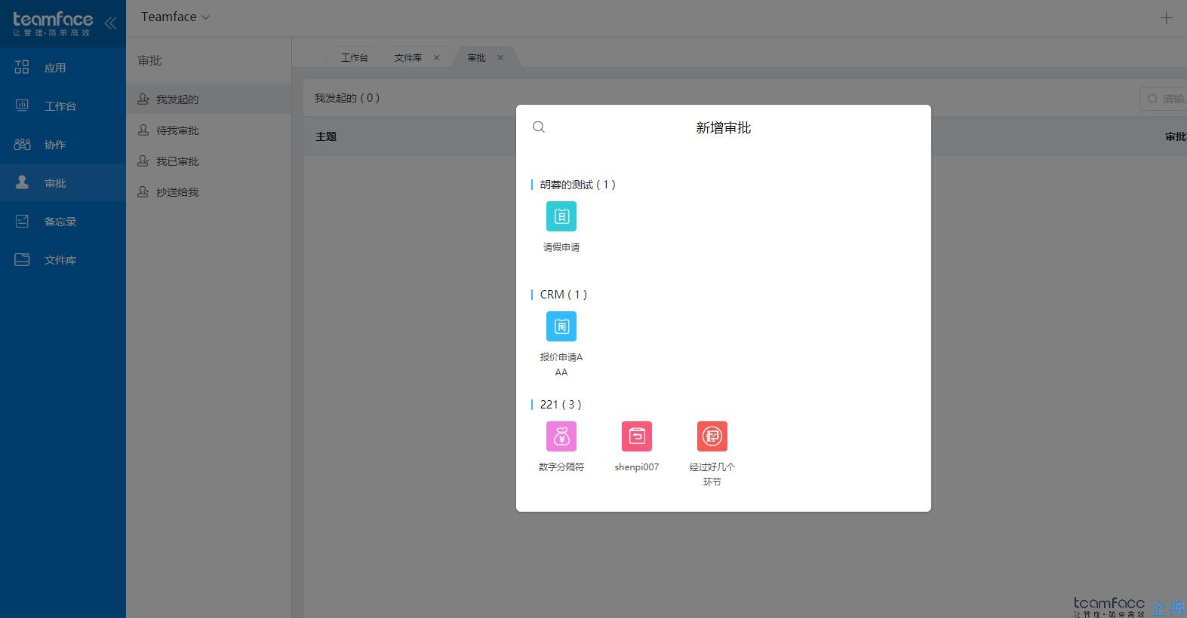
Task: Expand the Teamface company dropdown
Action: (x=175, y=17)
